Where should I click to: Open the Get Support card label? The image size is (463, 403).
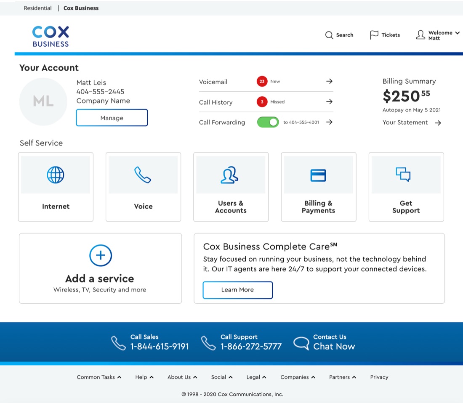point(406,207)
